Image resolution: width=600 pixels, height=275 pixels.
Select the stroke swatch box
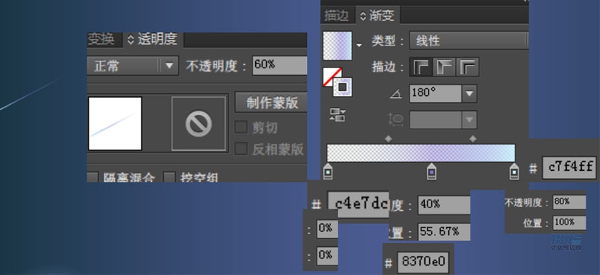[x=343, y=88]
